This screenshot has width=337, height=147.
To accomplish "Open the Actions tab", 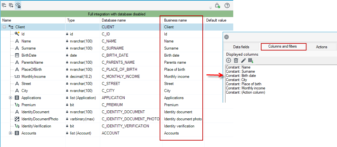I will [322, 47].
